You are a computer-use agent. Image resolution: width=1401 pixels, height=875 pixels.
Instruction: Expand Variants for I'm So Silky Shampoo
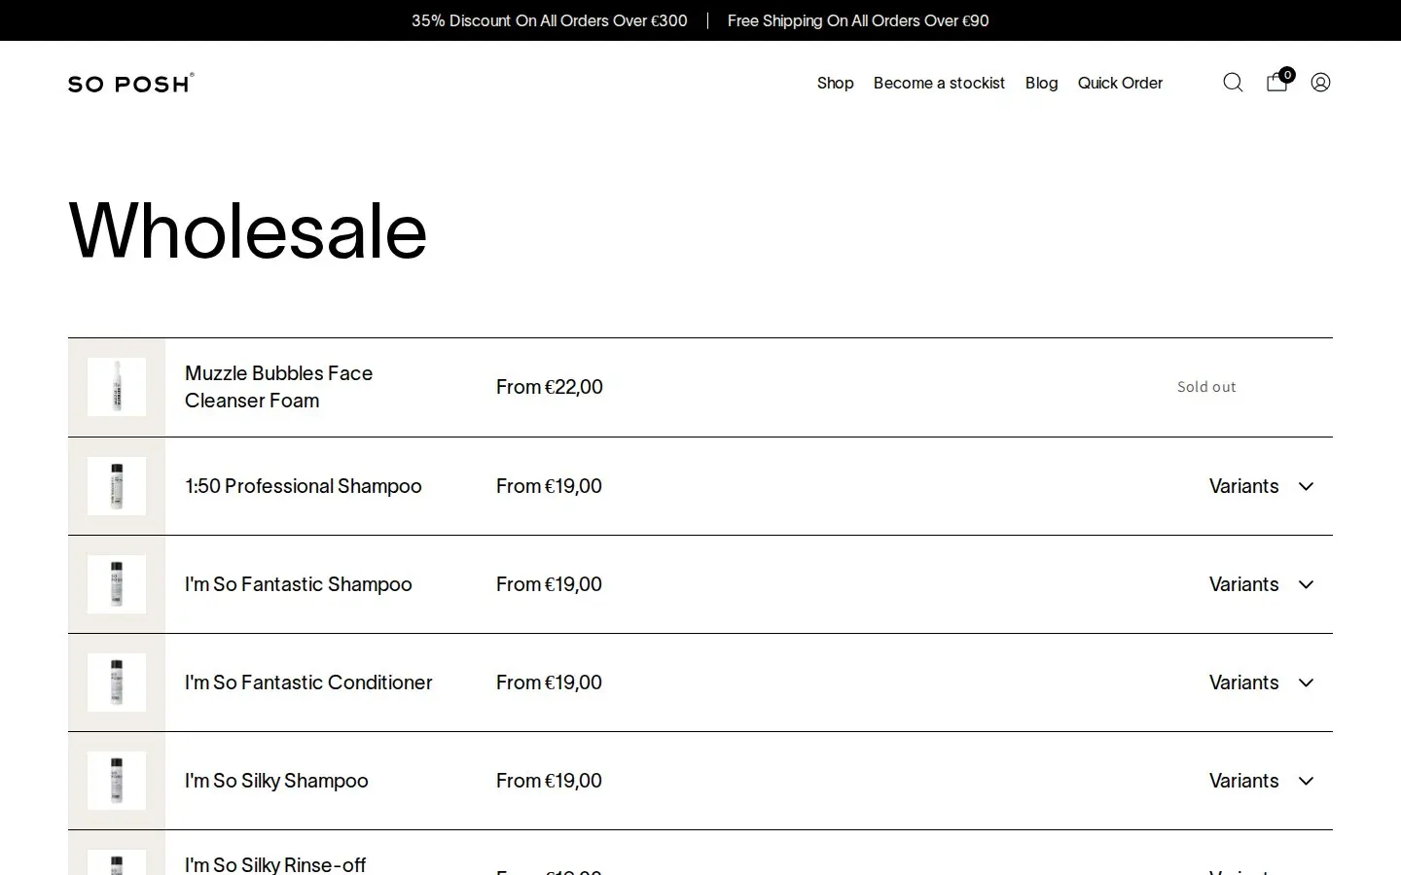pos(1261,781)
